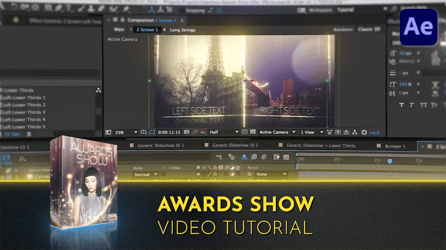Open the composition panel menu
This screenshot has height=250, width=446.
182,20
